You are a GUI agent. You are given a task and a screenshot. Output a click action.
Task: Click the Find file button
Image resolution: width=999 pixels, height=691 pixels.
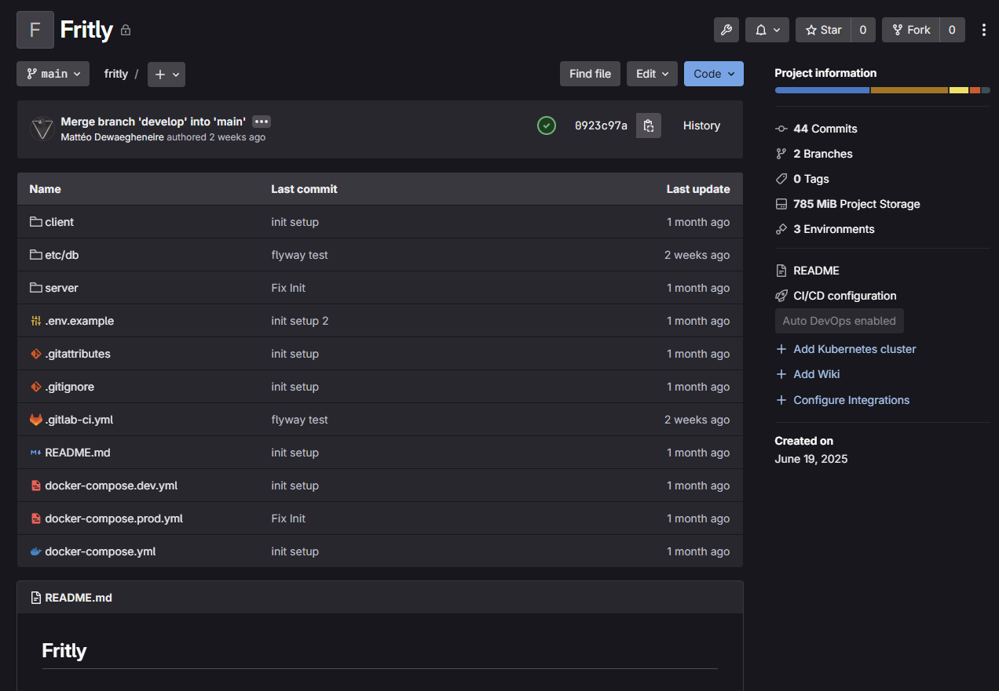pyautogui.click(x=590, y=74)
